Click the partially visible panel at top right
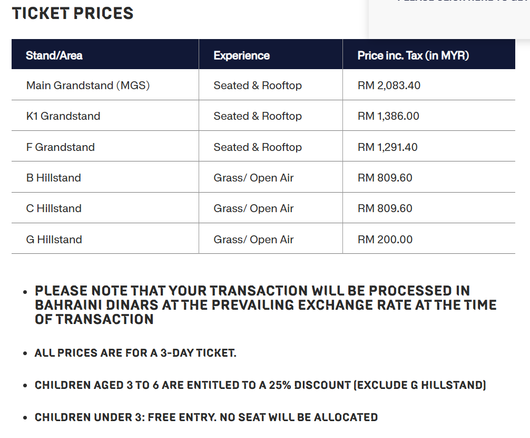The image size is (530, 438). pos(449,18)
